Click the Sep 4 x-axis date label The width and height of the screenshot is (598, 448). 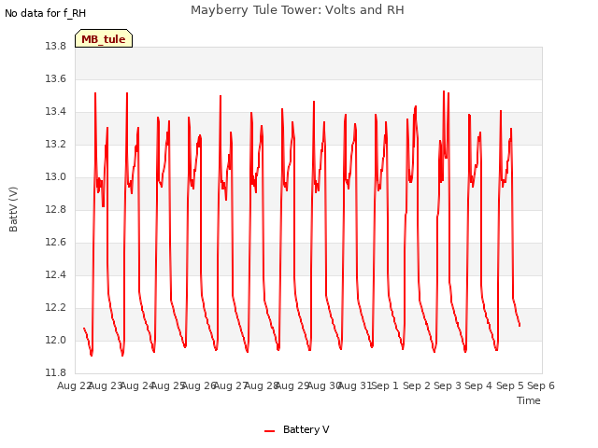tap(478, 385)
